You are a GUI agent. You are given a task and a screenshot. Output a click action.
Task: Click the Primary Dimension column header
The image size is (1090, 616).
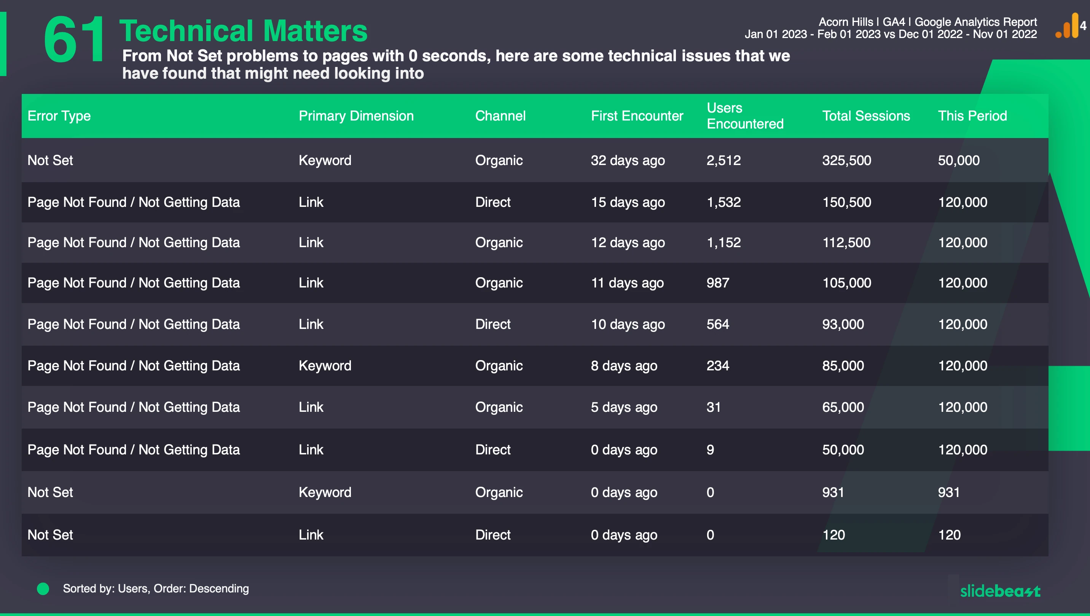(x=356, y=116)
